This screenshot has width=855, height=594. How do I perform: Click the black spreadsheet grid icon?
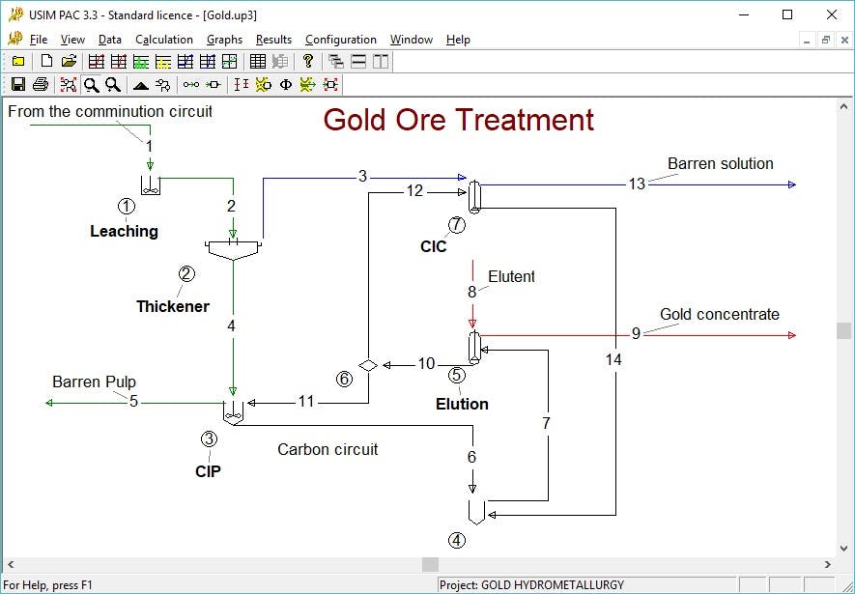click(258, 62)
